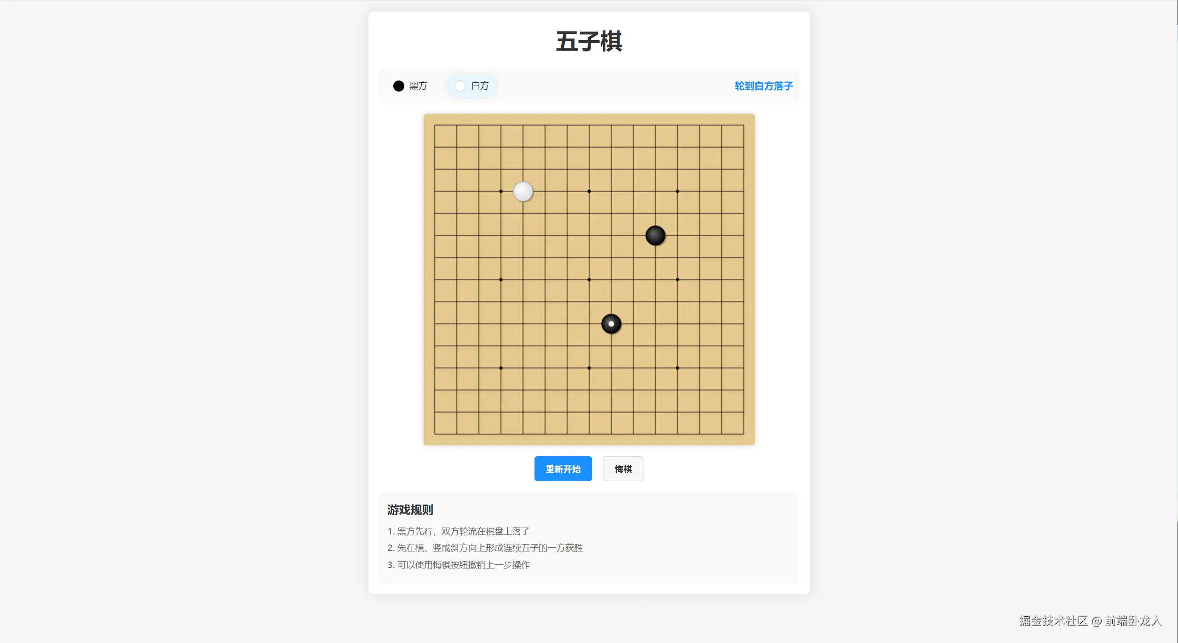Click the 悔棋 undo move button

coord(623,469)
